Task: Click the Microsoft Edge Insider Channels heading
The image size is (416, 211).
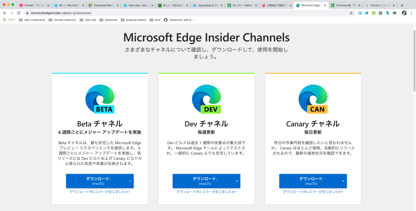Action: coord(207,37)
